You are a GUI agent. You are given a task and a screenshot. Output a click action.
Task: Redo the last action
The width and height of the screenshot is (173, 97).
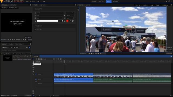[41, 2]
